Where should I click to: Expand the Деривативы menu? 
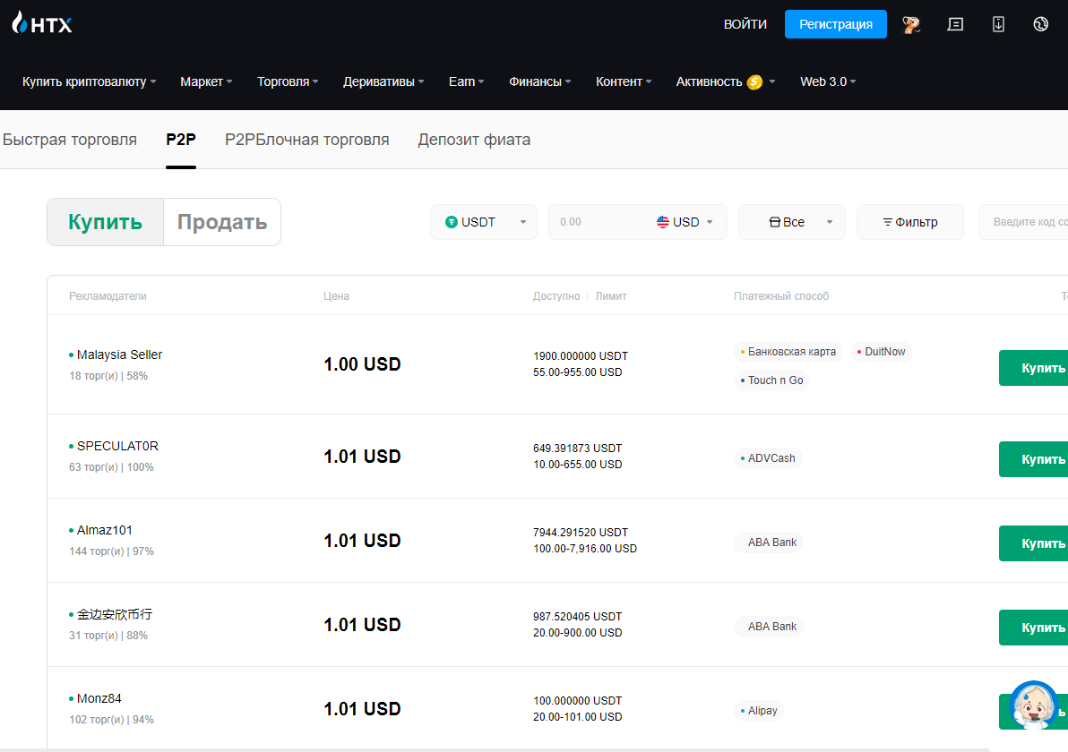point(383,81)
